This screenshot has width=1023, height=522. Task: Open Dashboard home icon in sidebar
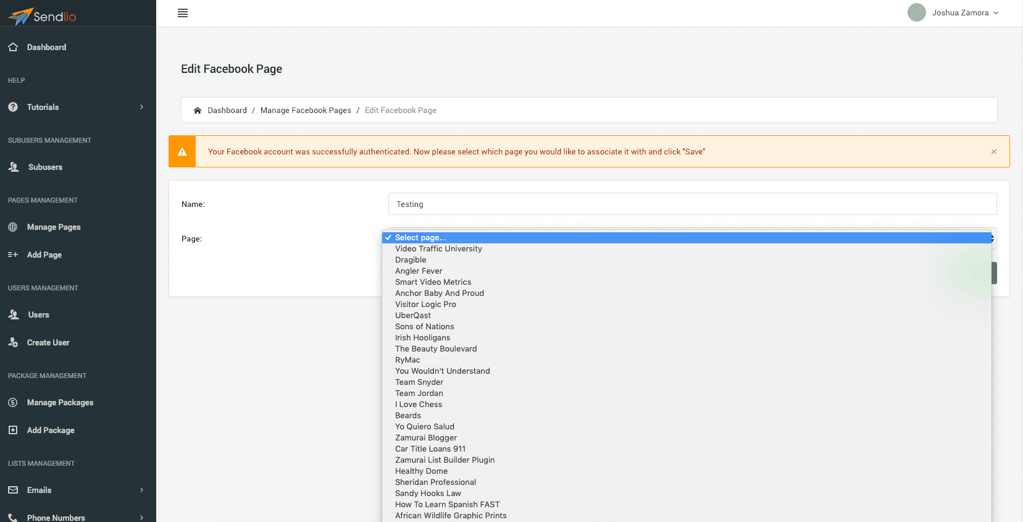pyautogui.click(x=13, y=47)
